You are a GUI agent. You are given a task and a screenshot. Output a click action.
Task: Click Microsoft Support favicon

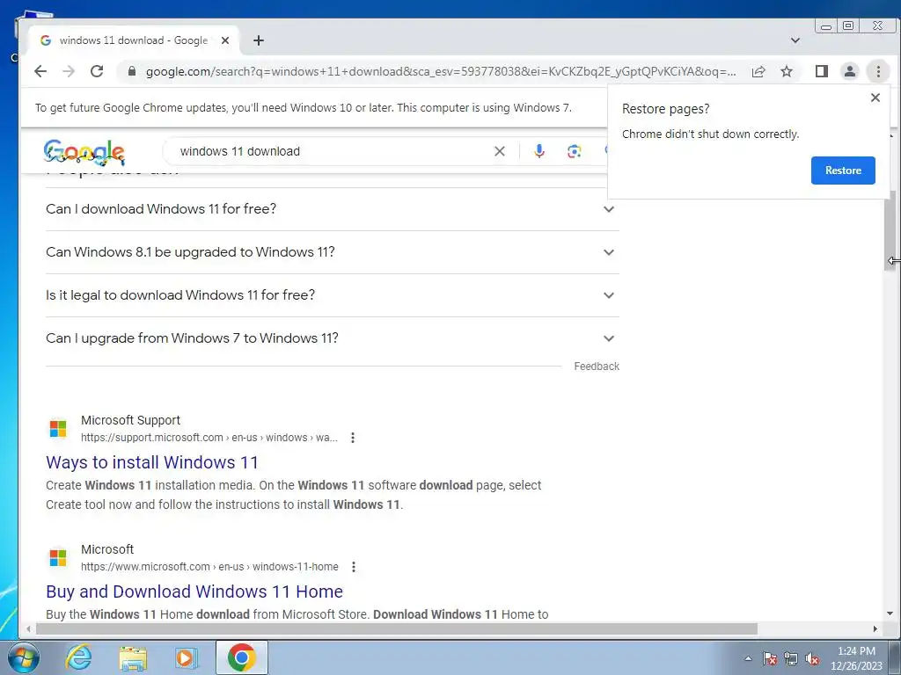[x=58, y=428]
